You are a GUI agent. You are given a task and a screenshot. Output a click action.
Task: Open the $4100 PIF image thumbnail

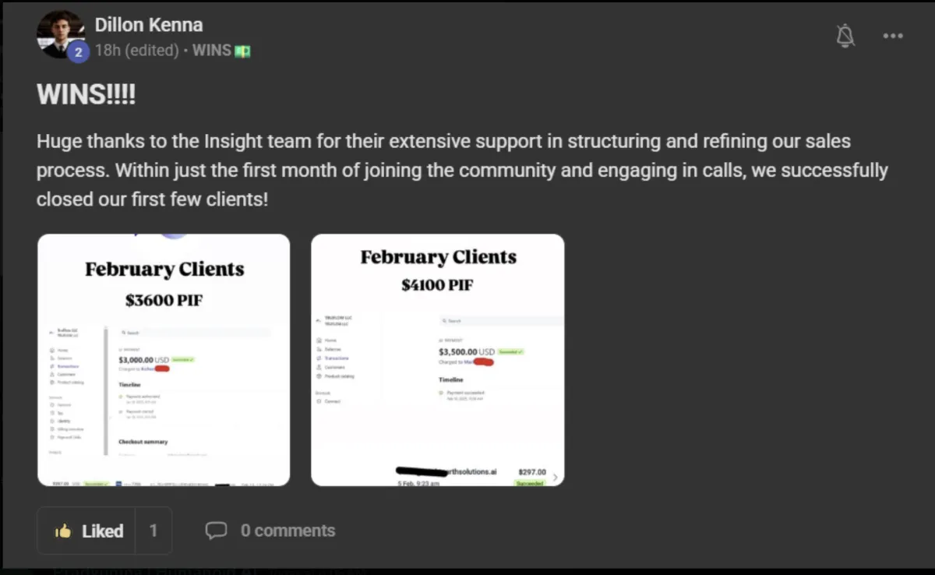[437, 360]
